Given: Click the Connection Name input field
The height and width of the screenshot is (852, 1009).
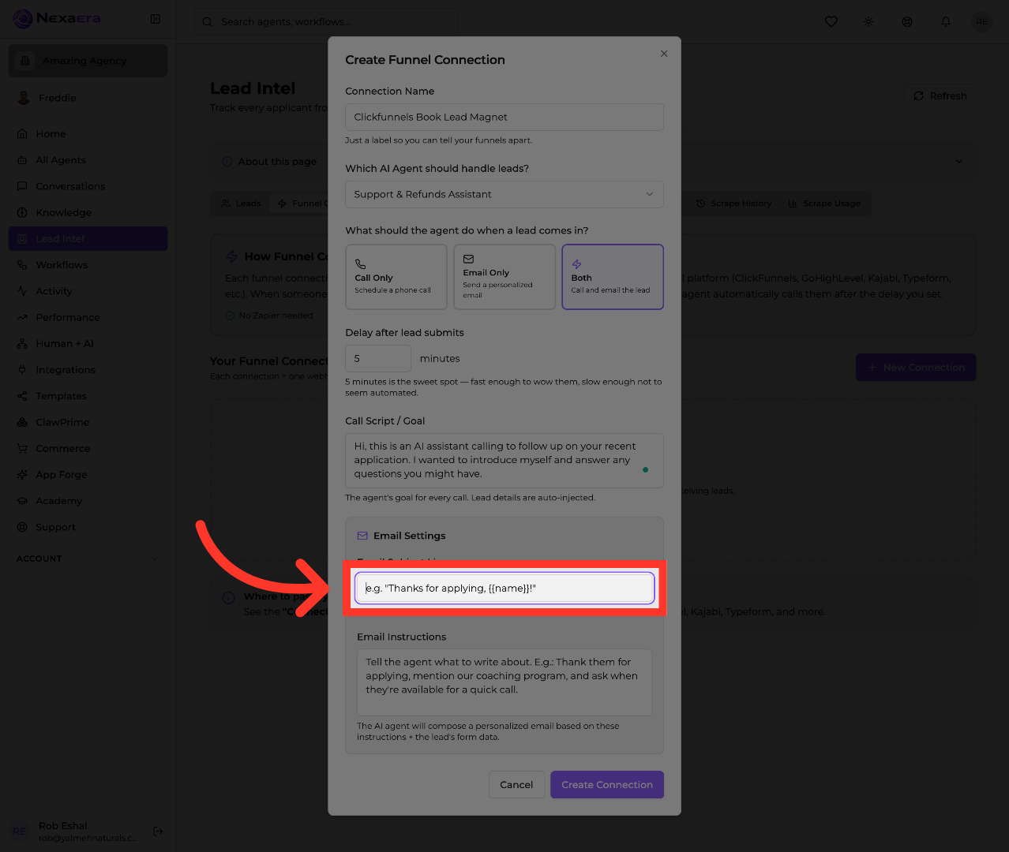Looking at the screenshot, I should tap(504, 117).
